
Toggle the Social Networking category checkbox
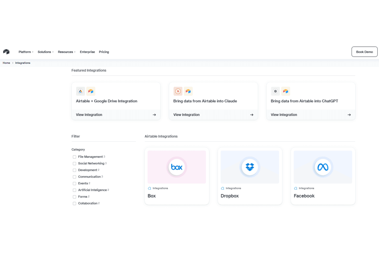pos(75,164)
